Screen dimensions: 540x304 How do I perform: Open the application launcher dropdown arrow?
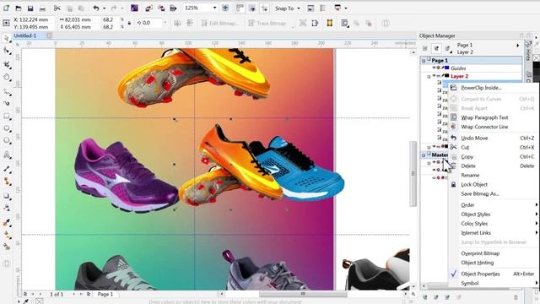[346, 8]
